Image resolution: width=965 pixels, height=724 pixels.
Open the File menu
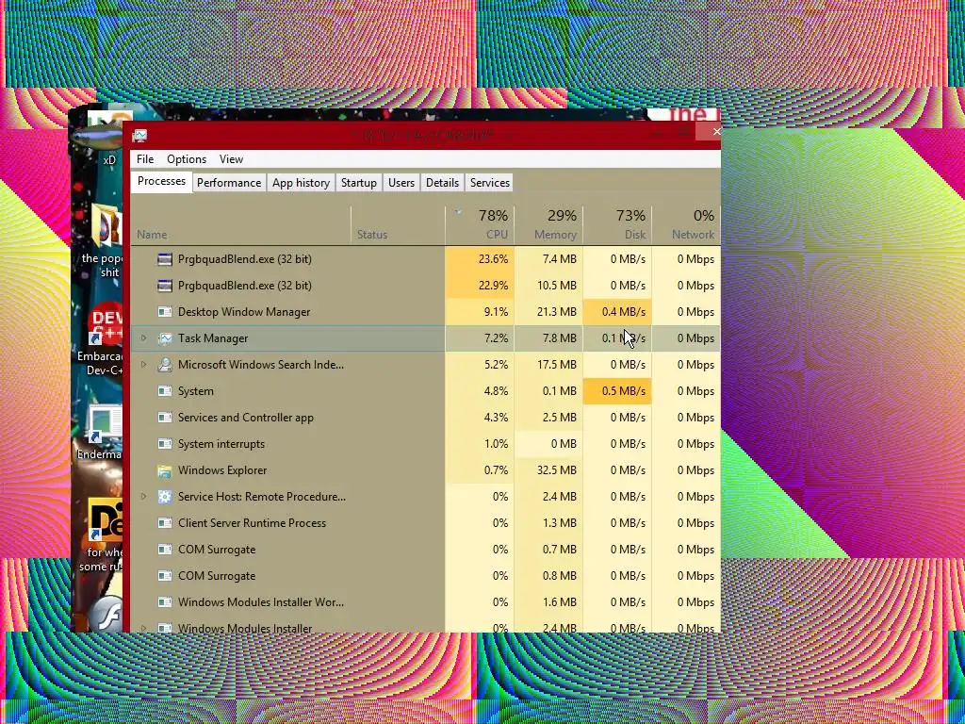[x=145, y=159]
